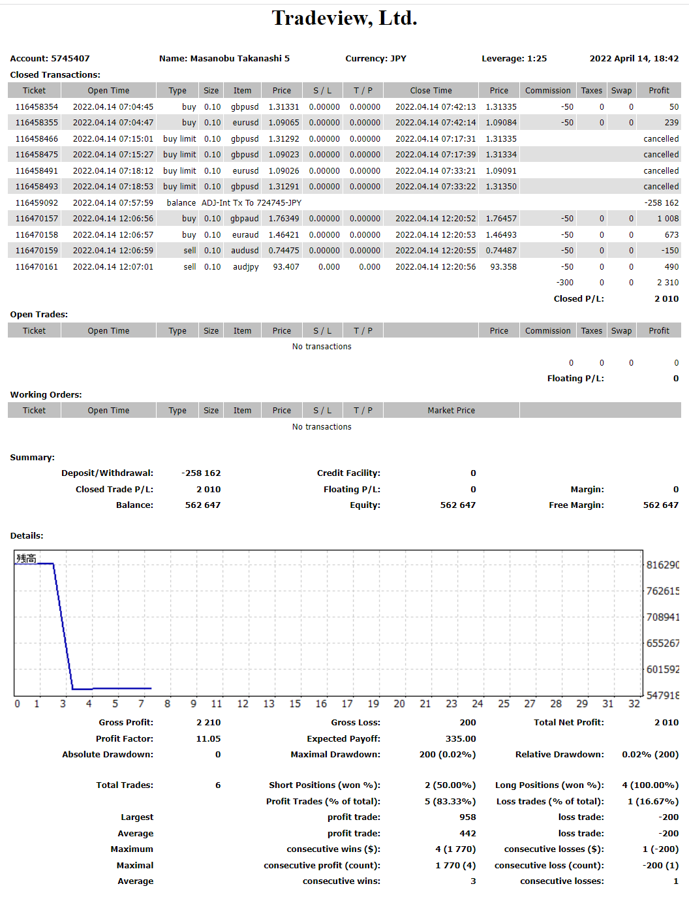Click open time 2022.04.14 07:04:45
689x899 pixels.
[113, 107]
